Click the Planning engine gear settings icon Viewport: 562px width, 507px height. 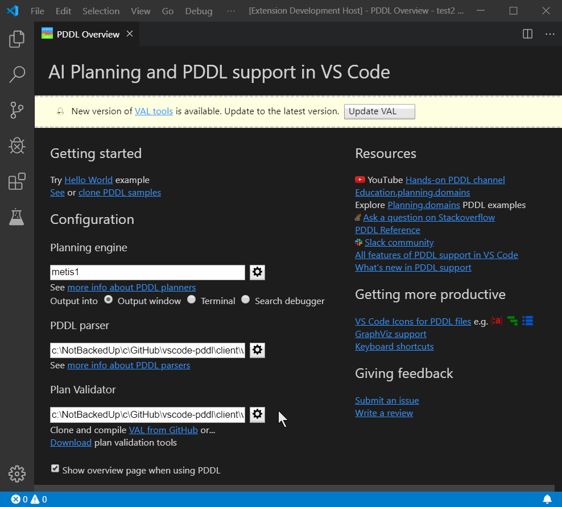click(x=257, y=272)
